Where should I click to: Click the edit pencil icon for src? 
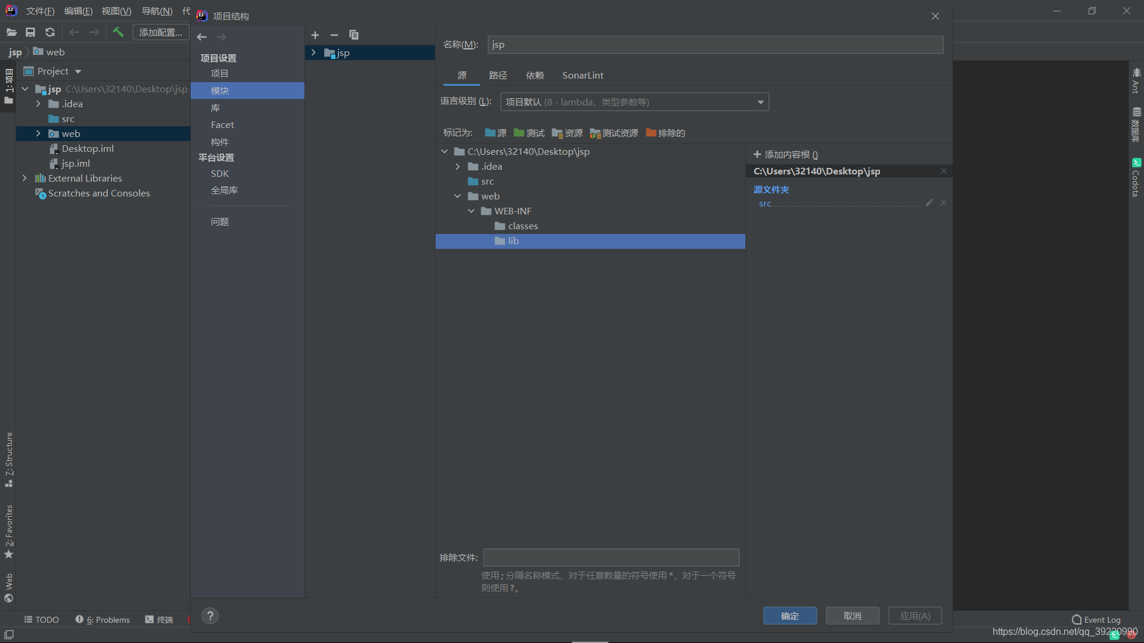pos(929,203)
